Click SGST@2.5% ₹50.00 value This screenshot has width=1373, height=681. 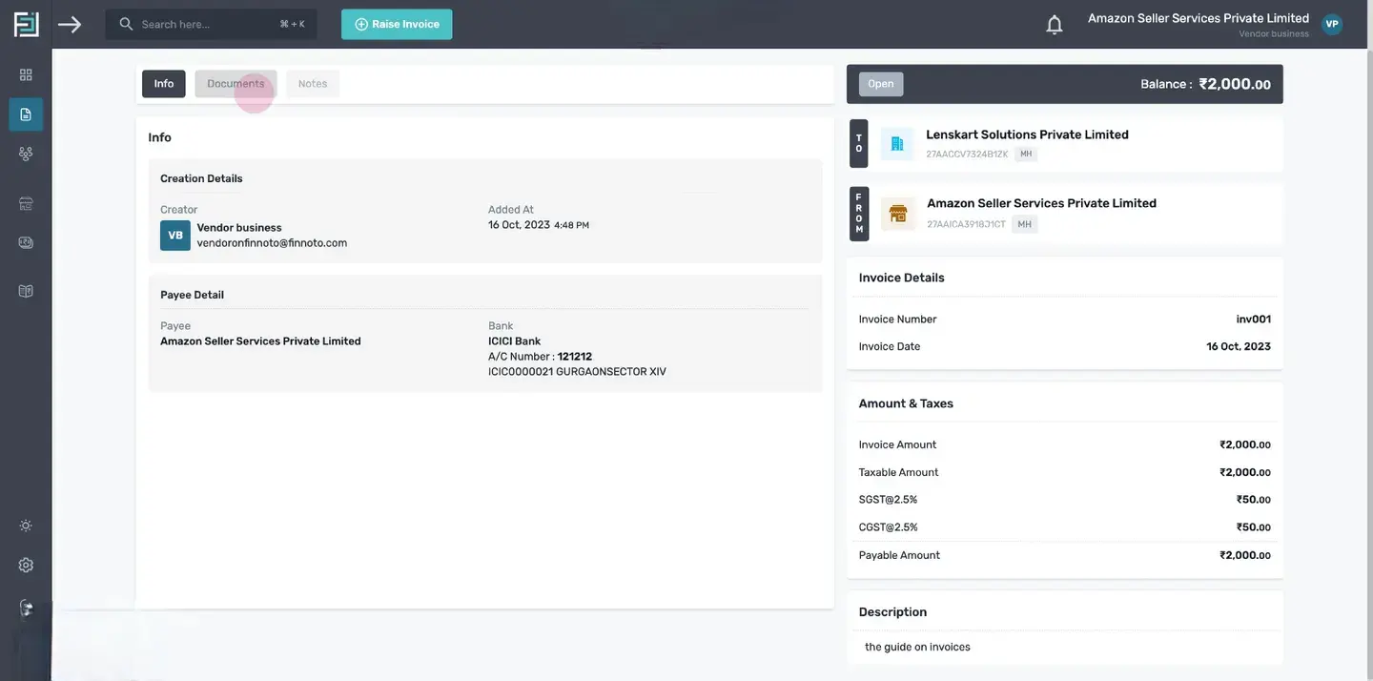[x=1254, y=500]
